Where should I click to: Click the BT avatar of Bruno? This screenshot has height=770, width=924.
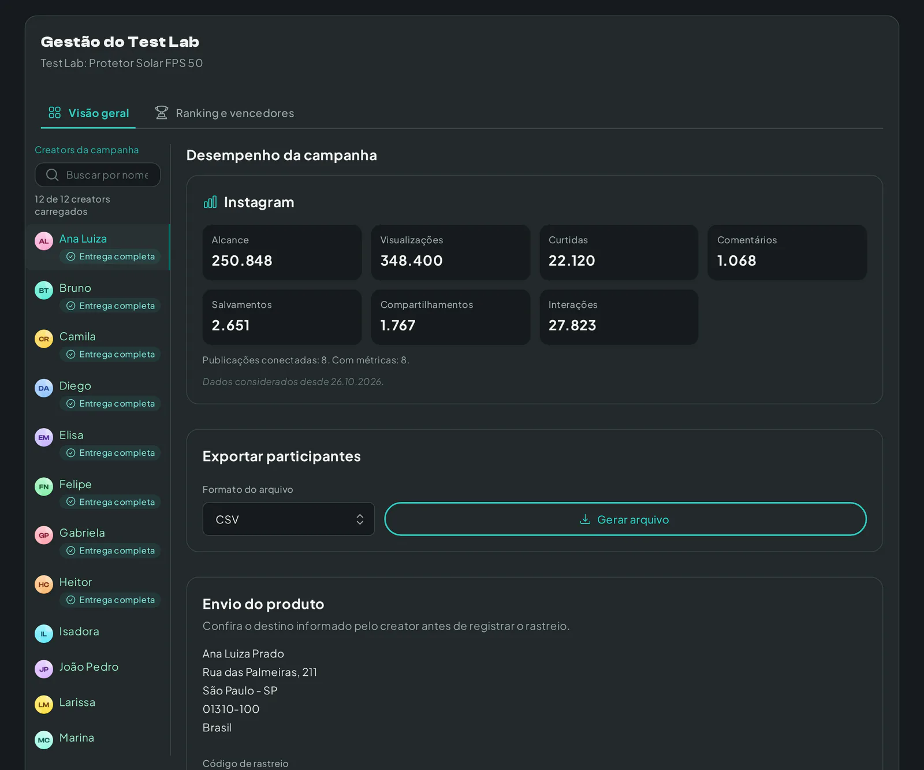pos(44,290)
